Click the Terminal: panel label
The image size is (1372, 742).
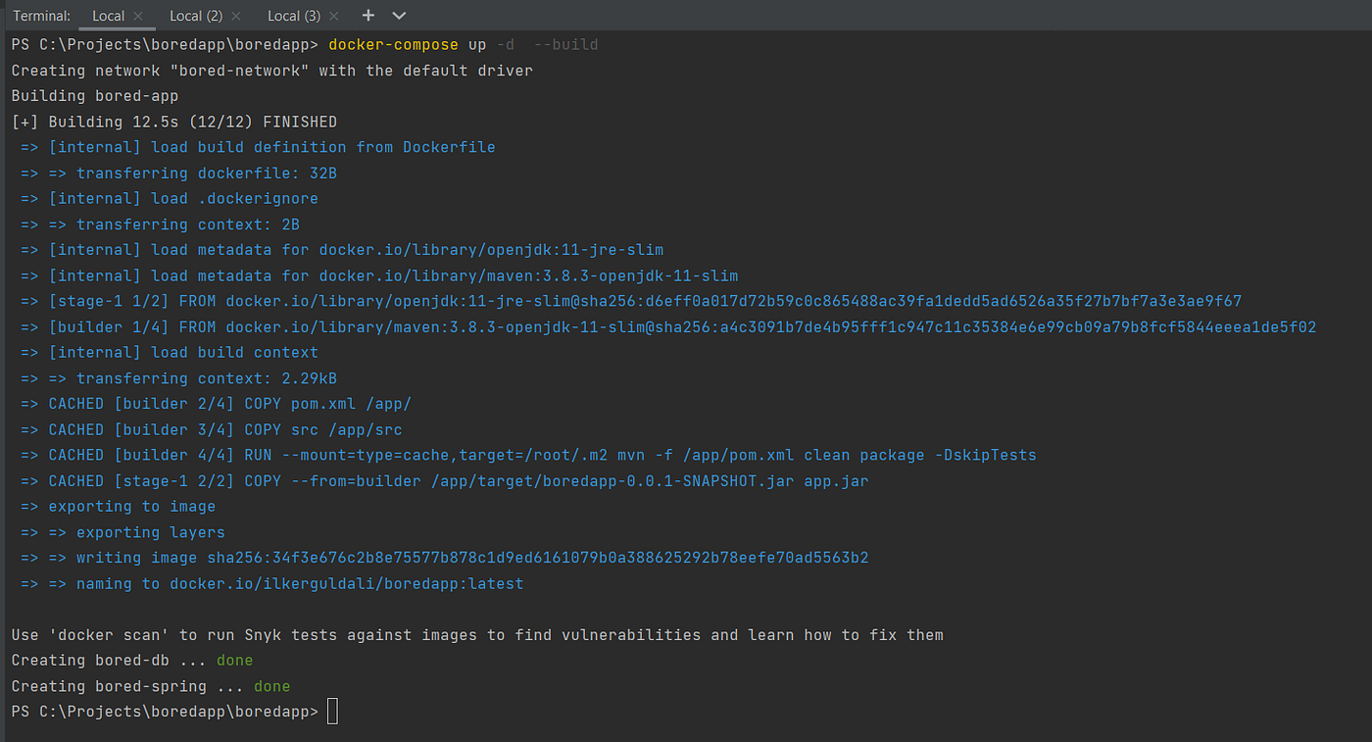pyautogui.click(x=41, y=16)
